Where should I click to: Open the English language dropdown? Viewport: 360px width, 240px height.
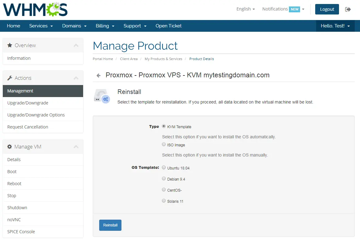tap(246, 9)
